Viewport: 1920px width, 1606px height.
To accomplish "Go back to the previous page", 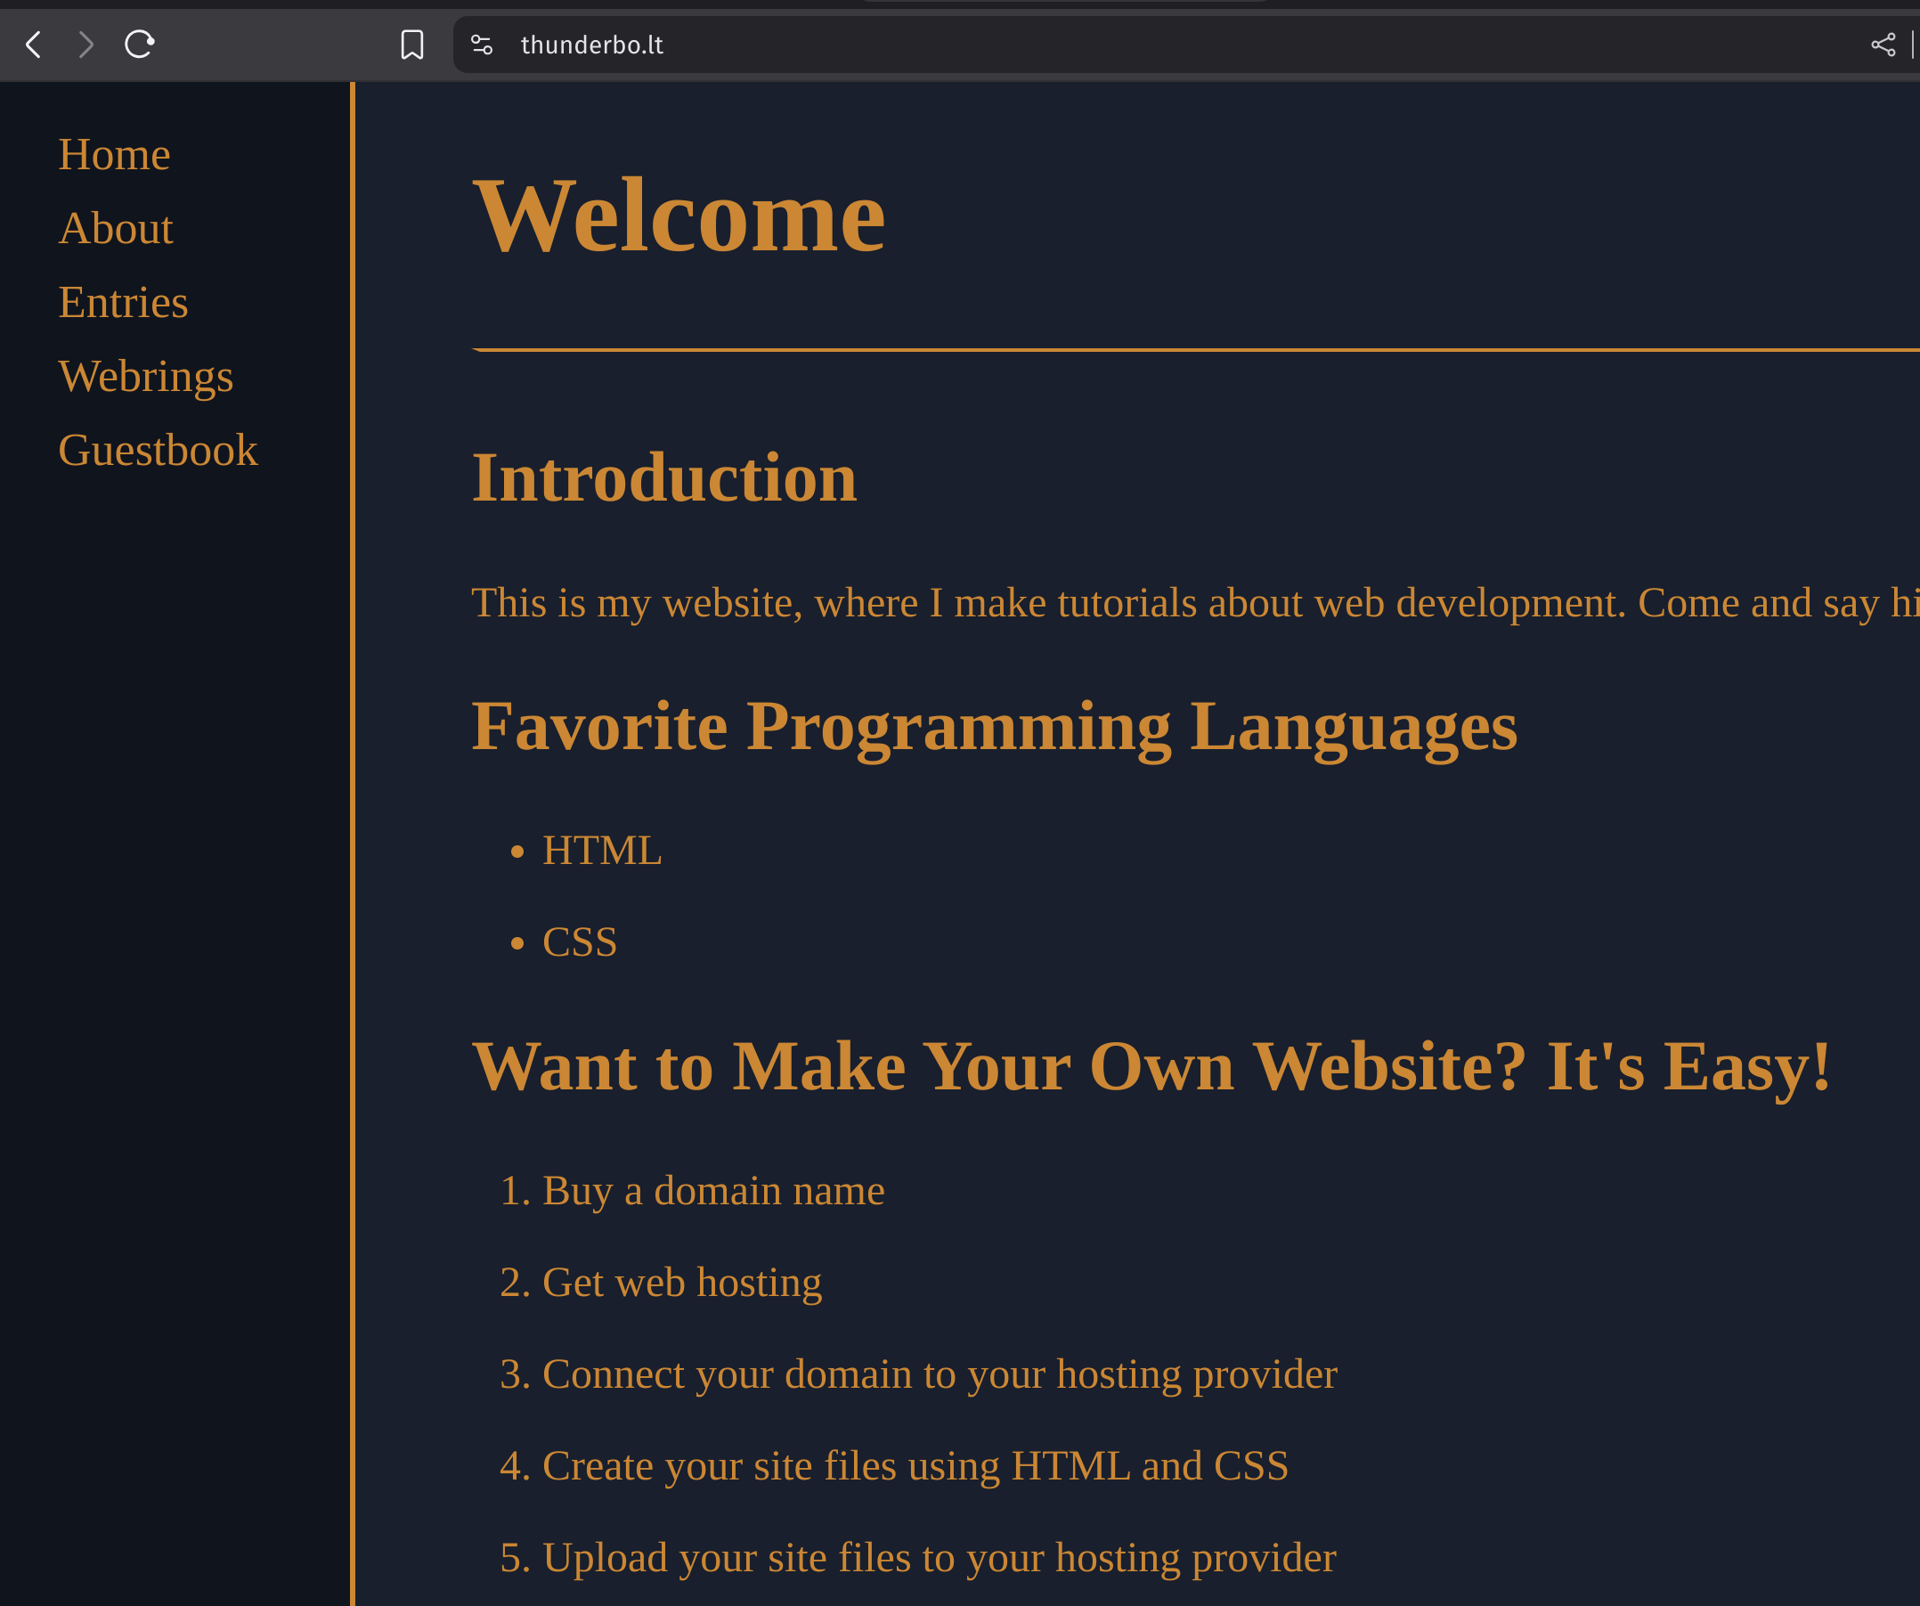I will [x=34, y=44].
